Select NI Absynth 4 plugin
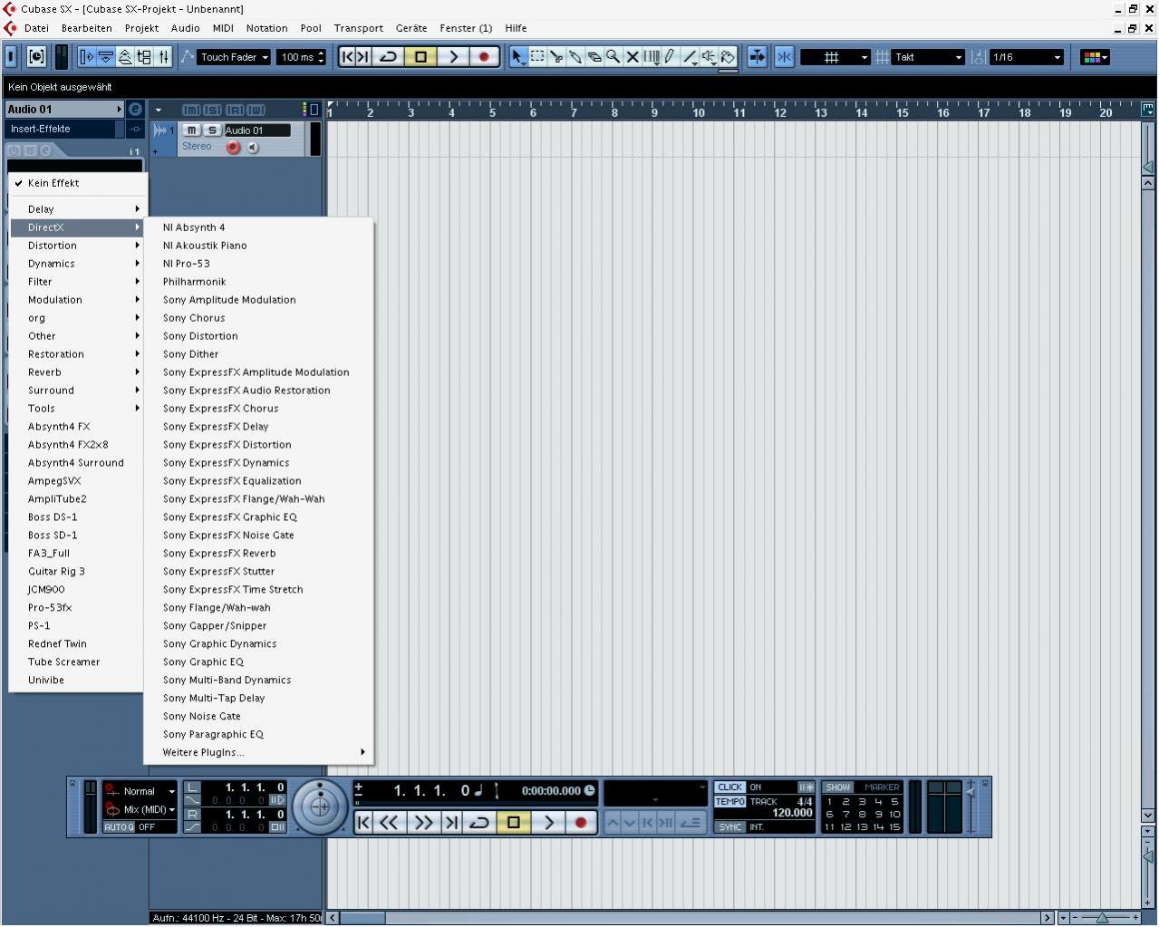This screenshot has height=927, width=1159. [x=258, y=227]
